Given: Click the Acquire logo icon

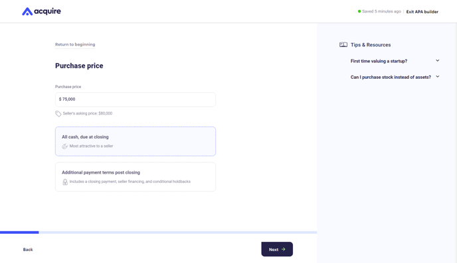Looking at the screenshot, I should [x=27, y=11].
